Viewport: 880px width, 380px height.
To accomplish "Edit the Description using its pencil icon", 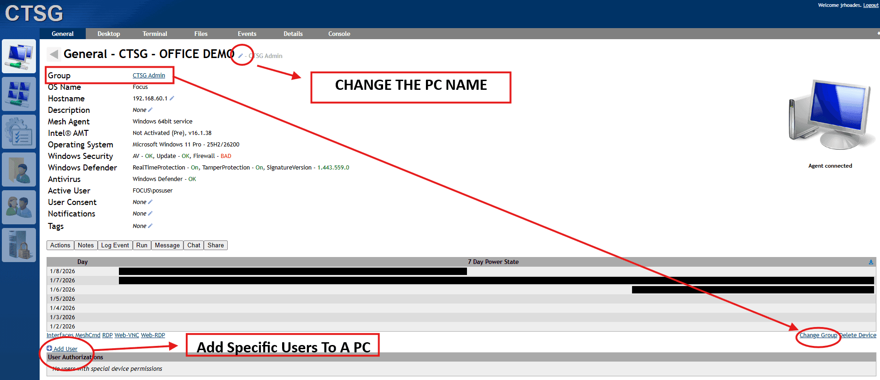I will coord(150,110).
